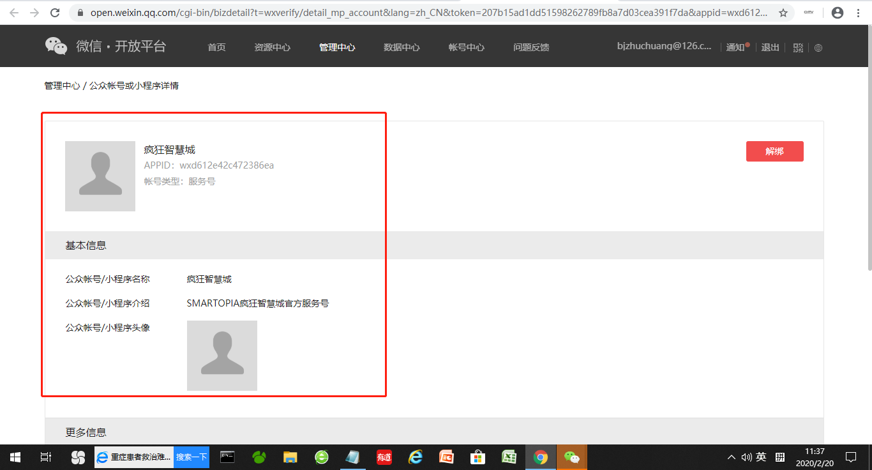The image size is (872, 470).
Task: Open the QR code icon in header
Action: click(x=798, y=47)
